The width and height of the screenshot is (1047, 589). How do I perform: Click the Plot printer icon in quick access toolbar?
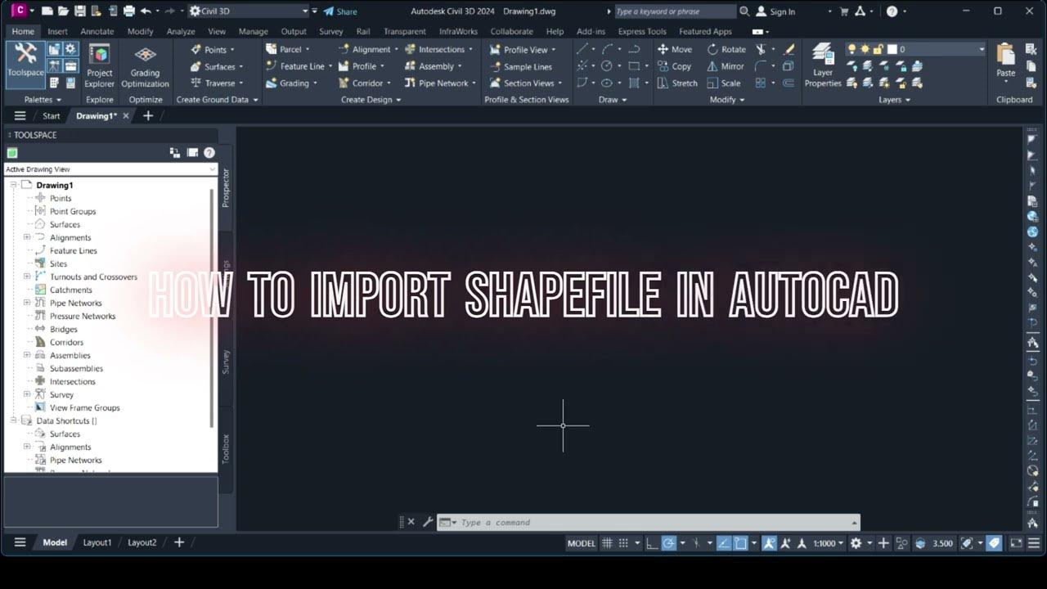point(128,11)
